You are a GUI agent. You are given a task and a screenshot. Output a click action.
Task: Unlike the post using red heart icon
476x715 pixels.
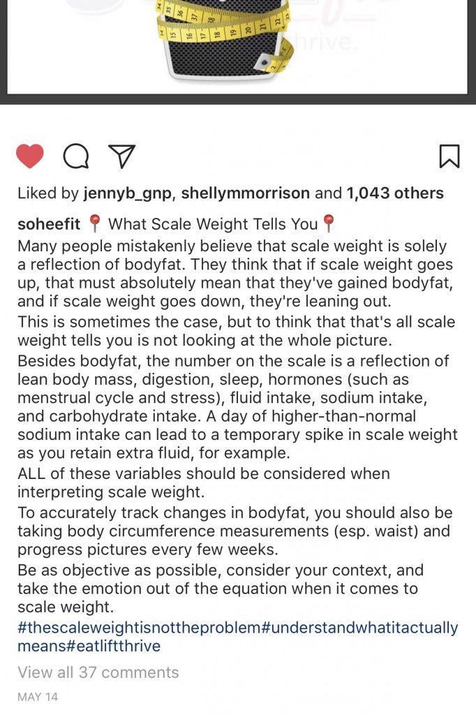[30, 156]
